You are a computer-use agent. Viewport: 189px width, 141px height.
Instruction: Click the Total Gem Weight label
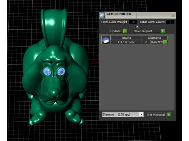point(114,22)
